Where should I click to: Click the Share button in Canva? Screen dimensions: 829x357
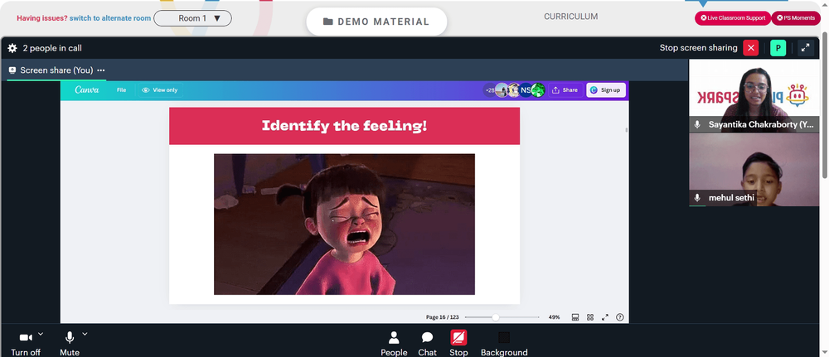[565, 90]
